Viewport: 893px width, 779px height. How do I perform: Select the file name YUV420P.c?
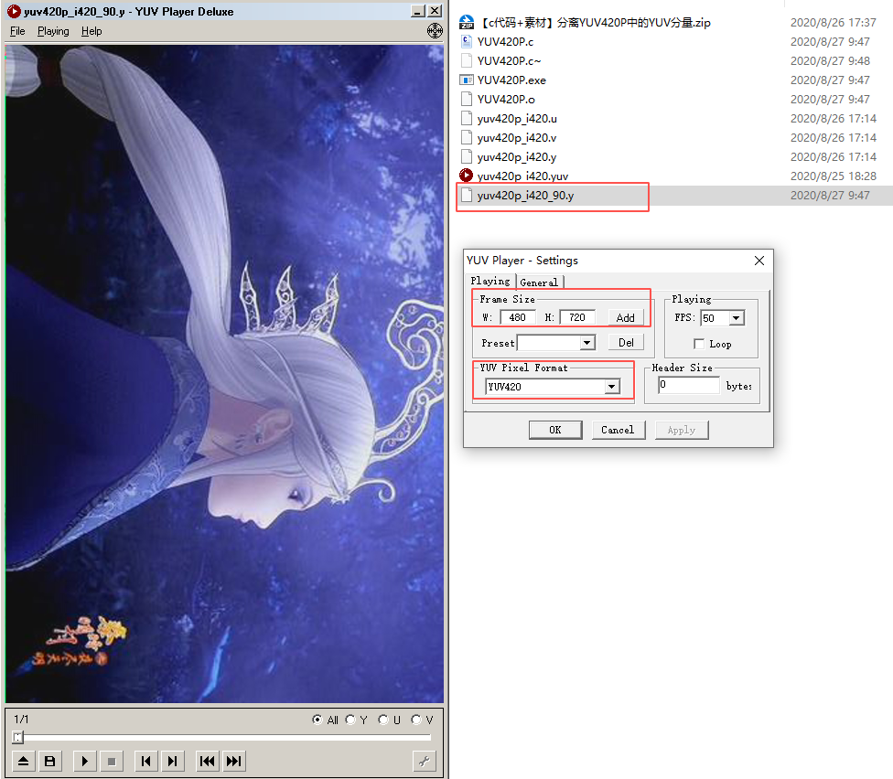pyautogui.click(x=505, y=41)
